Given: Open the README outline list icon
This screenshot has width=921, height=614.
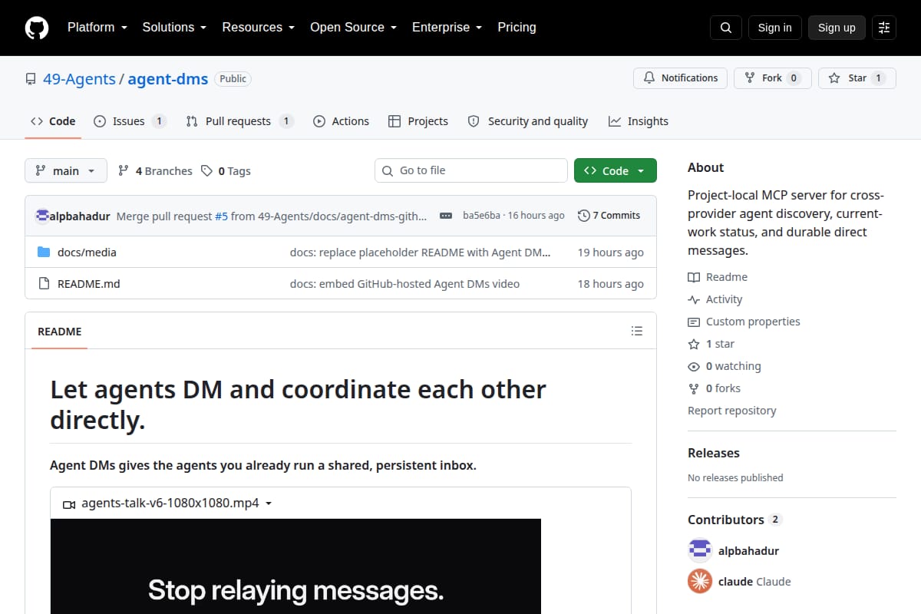Looking at the screenshot, I should (x=636, y=331).
